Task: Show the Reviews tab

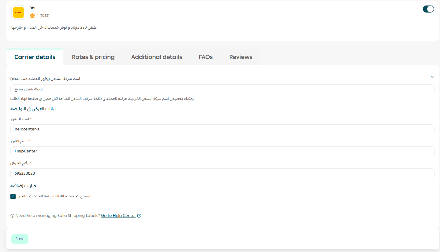Action: pos(241,57)
